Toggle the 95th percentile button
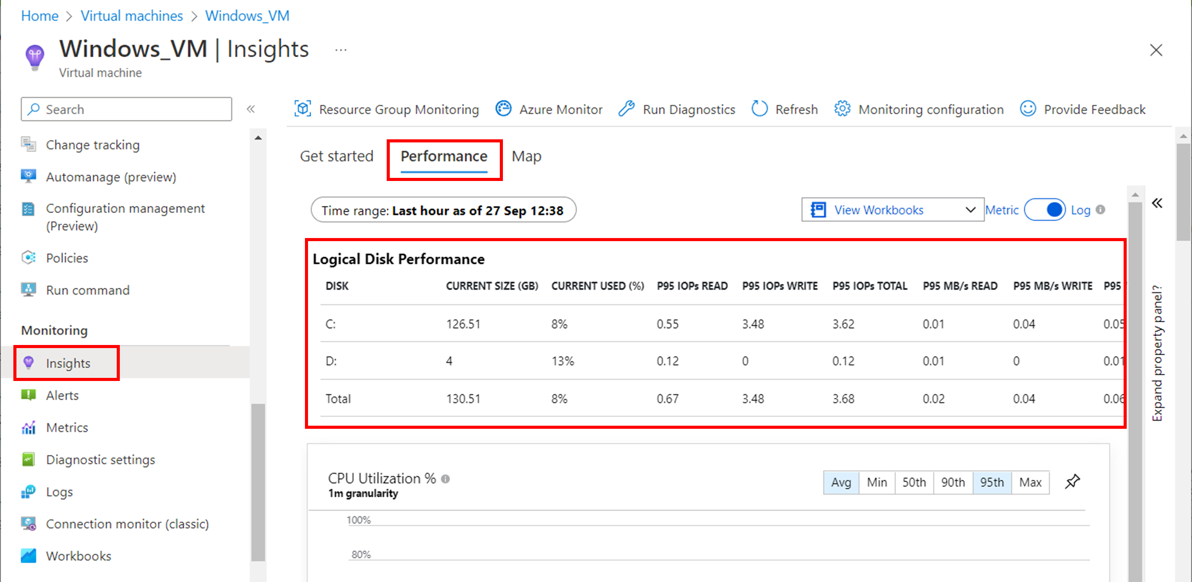Image resolution: width=1192 pixels, height=582 pixels. coord(991,482)
